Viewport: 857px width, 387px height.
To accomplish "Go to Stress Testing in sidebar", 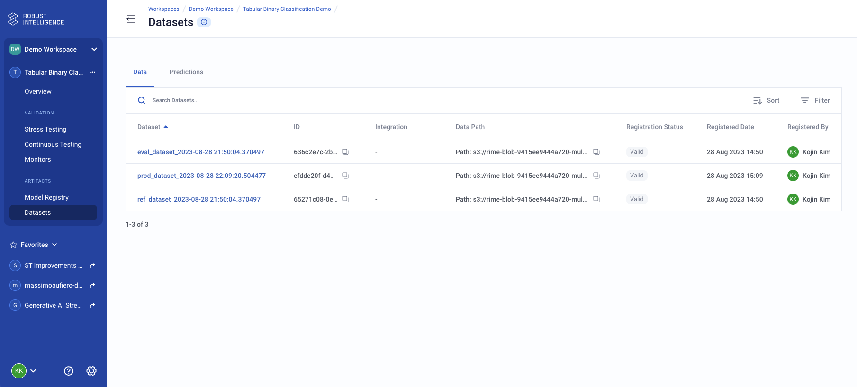I will pos(45,129).
